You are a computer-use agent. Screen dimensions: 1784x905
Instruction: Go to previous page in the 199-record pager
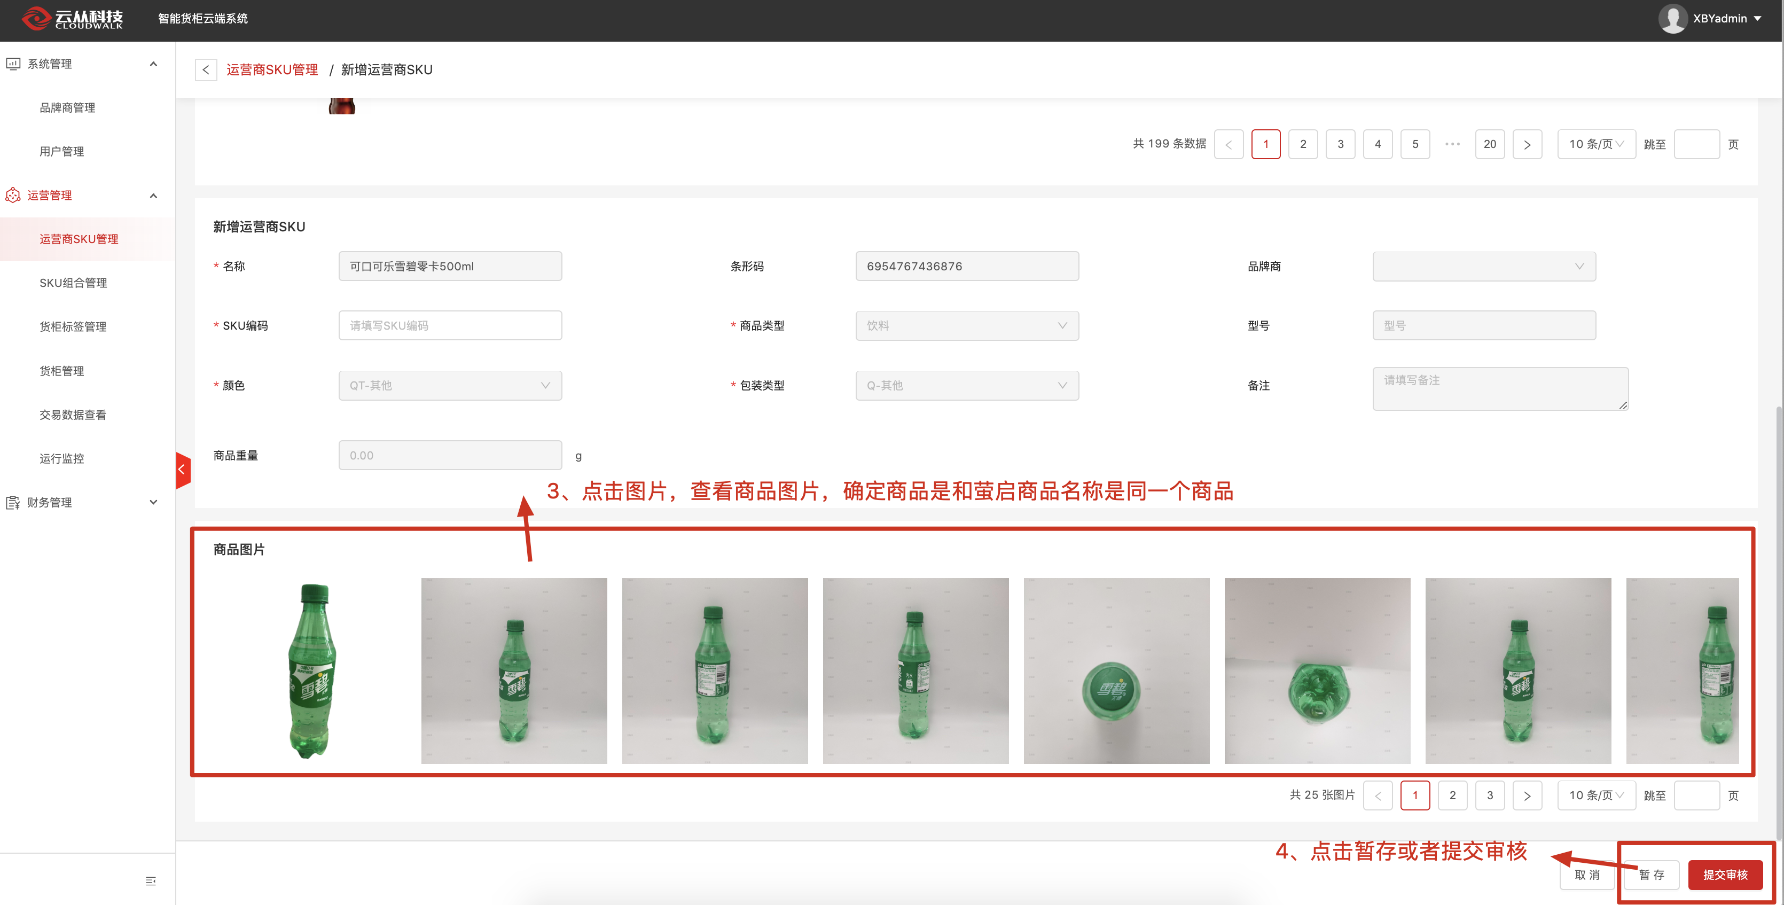click(x=1229, y=144)
